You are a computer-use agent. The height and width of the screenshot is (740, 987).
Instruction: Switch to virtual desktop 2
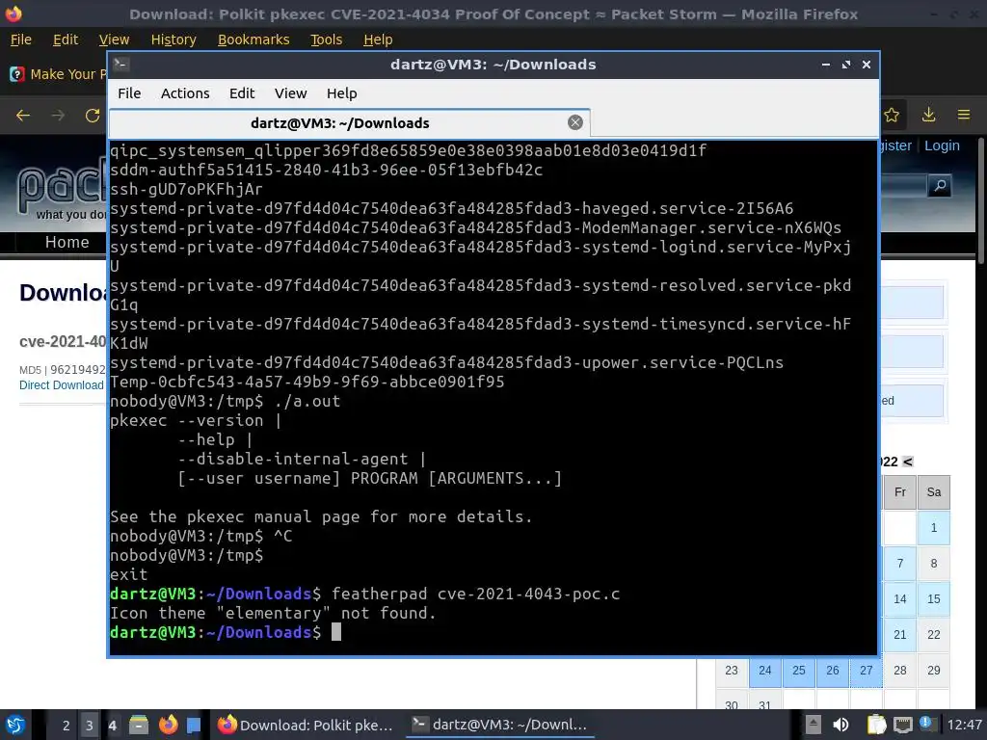click(x=66, y=726)
